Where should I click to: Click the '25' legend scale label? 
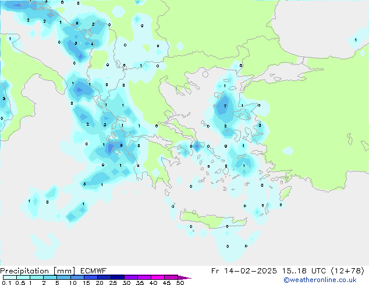[x=113, y=283]
